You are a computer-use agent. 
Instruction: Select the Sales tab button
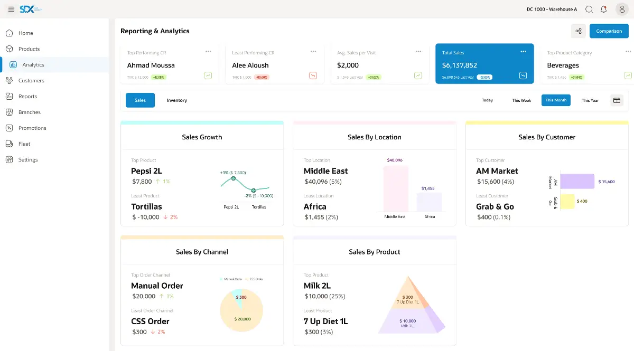140,100
